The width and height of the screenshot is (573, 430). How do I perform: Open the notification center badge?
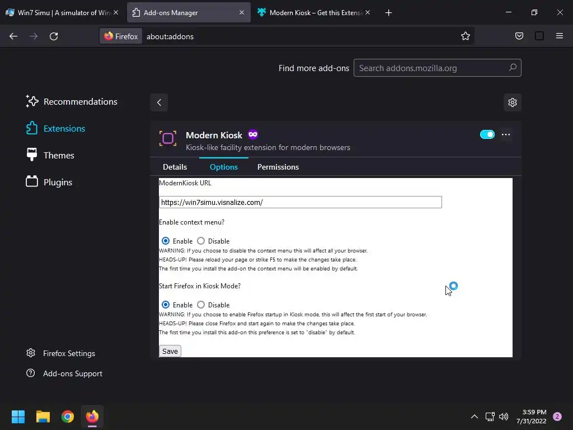coord(557,417)
